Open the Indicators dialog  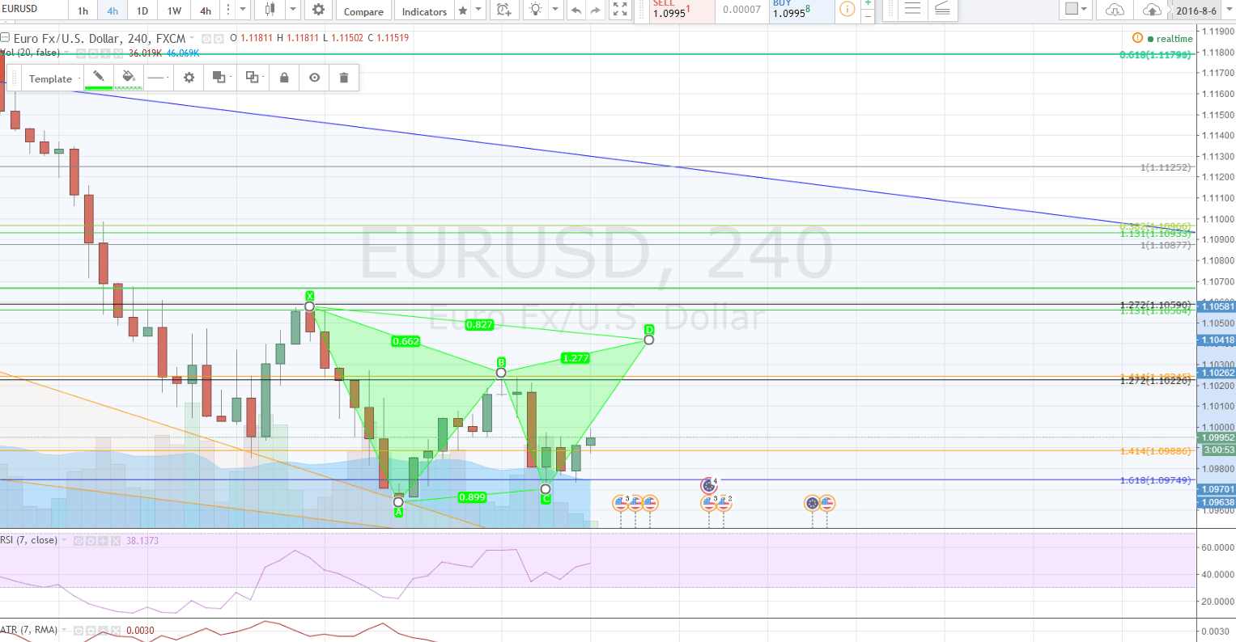[424, 11]
